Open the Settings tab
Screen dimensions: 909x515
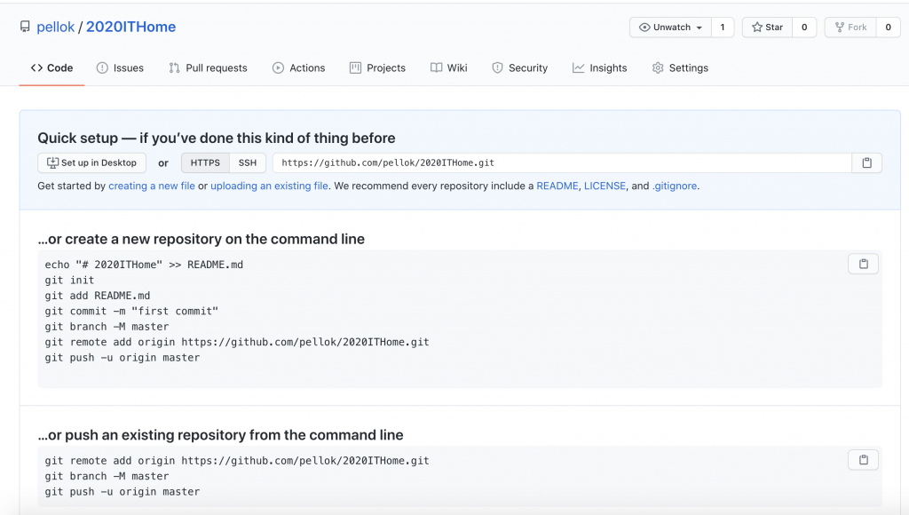tap(680, 67)
